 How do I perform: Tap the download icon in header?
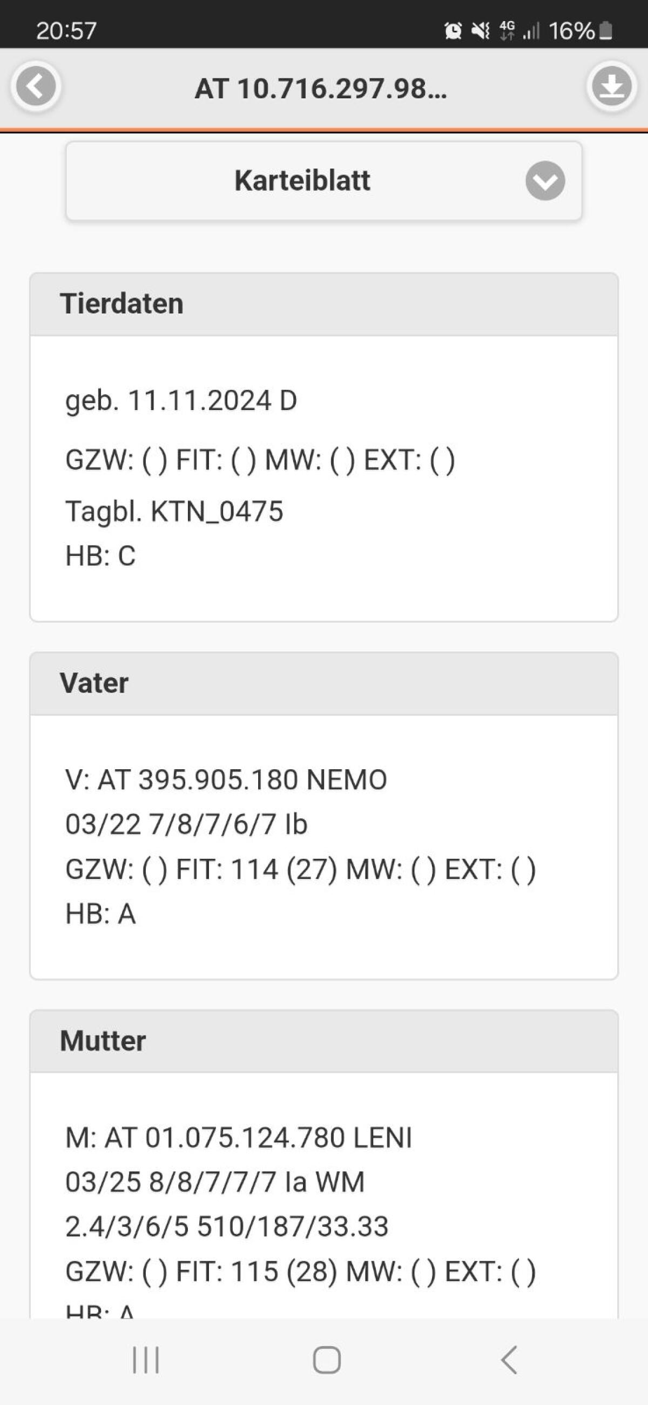tap(611, 87)
